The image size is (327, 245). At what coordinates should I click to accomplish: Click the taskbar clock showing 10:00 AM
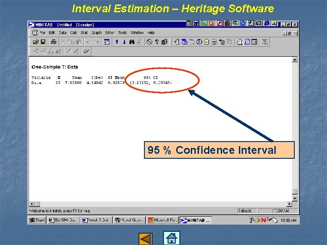coord(288,220)
